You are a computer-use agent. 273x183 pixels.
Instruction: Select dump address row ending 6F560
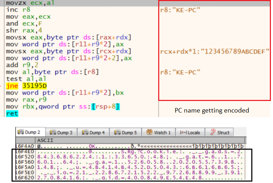coord(25,162)
